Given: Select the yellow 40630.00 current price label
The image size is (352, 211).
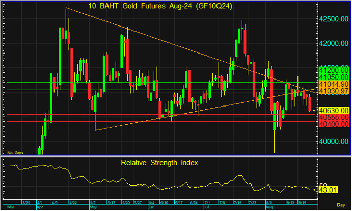Looking at the screenshot, I should (333, 110).
